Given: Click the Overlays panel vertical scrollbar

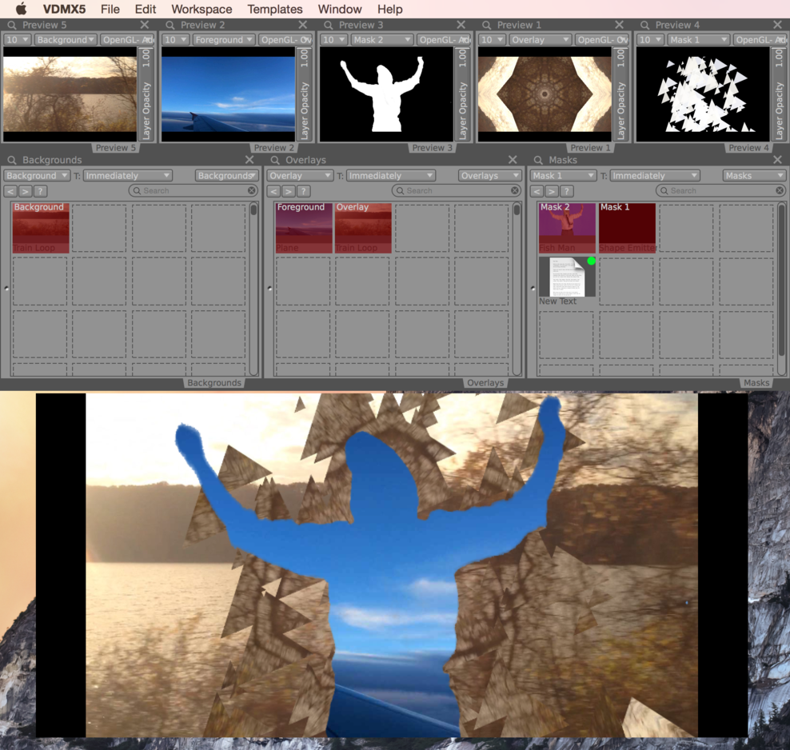Looking at the screenshot, I should click(x=517, y=288).
